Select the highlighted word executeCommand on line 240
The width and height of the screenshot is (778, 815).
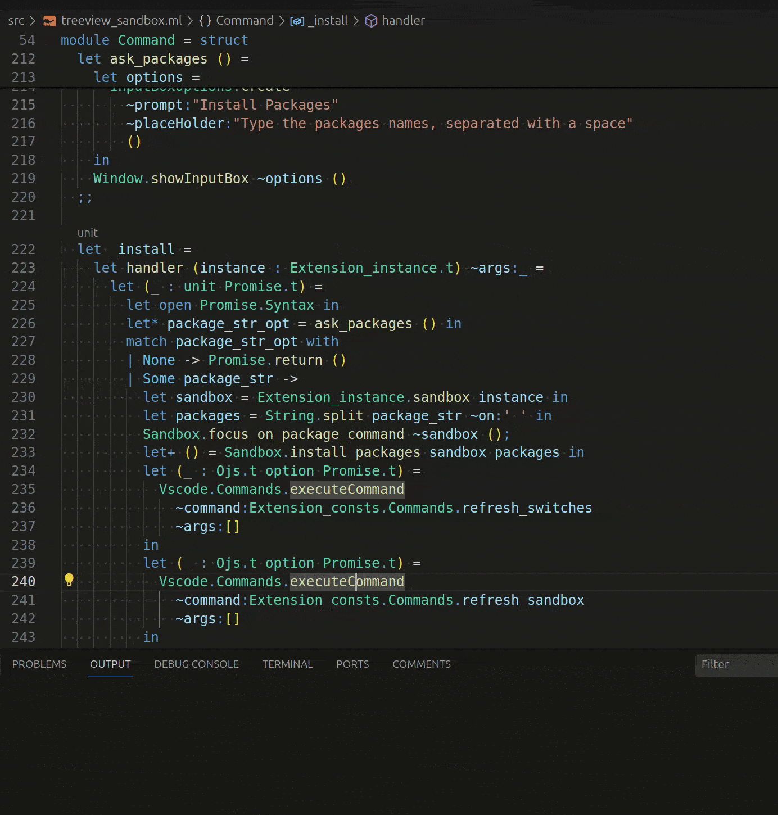[347, 581]
